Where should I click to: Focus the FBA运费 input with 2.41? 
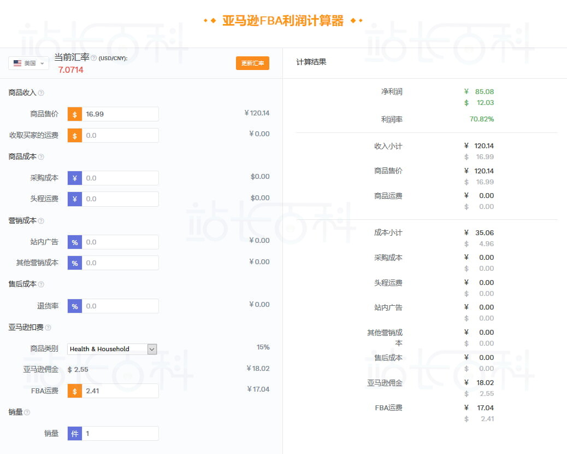coord(120,391)
